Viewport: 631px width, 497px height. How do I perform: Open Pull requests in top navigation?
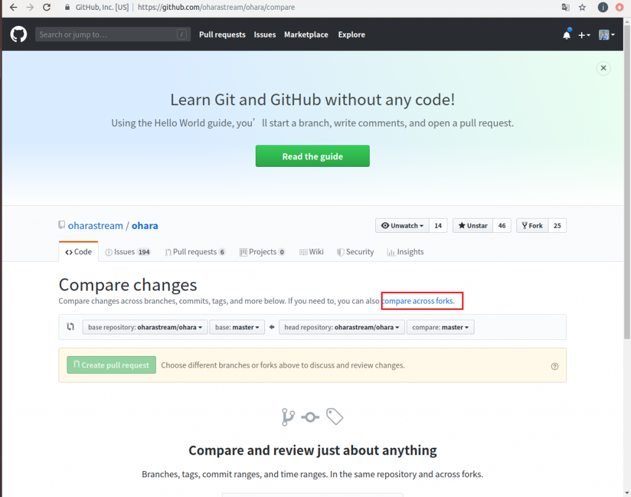222,34
